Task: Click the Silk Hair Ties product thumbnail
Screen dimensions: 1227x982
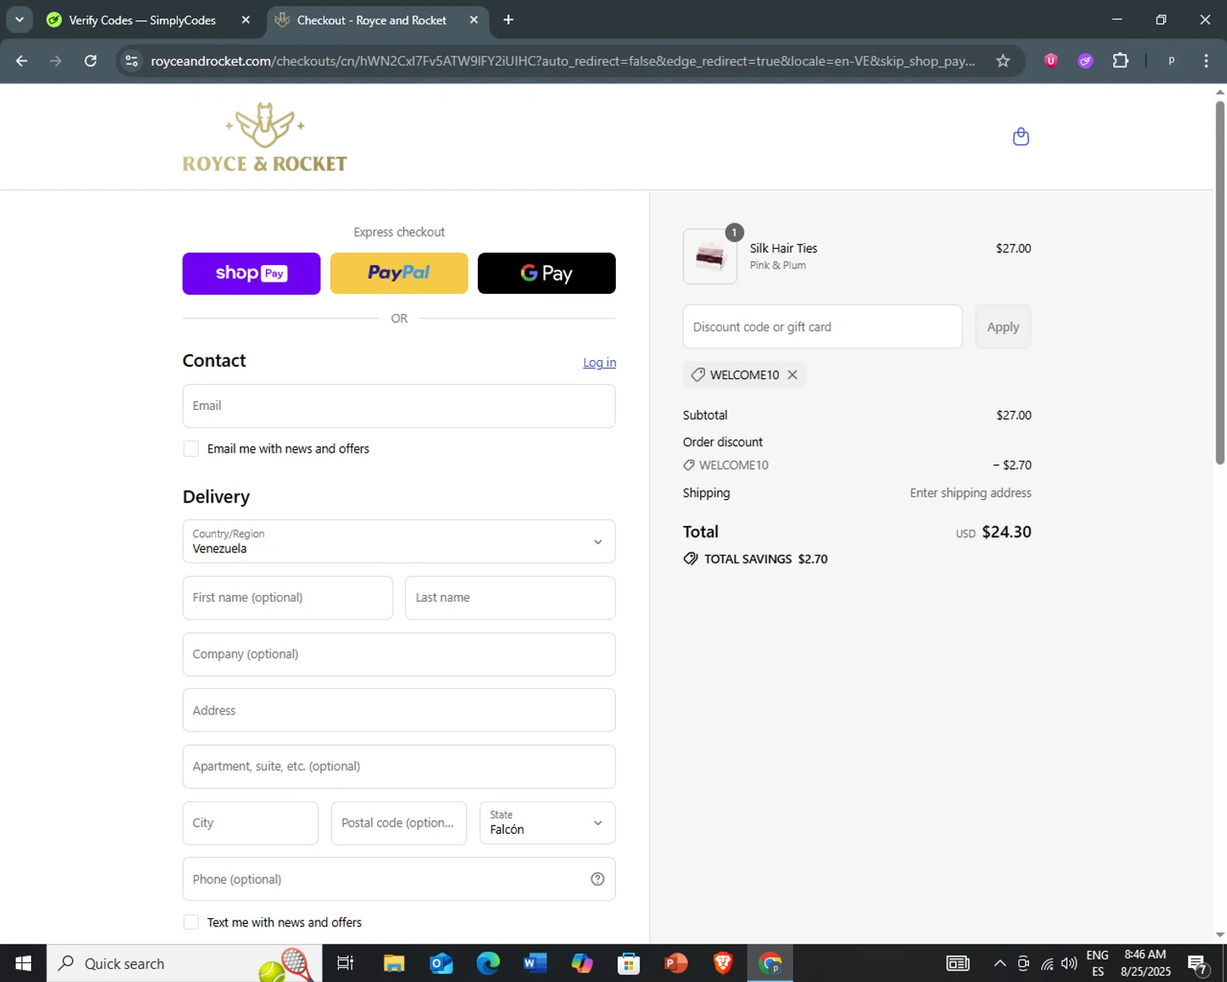Action: [x=710, y=257]
